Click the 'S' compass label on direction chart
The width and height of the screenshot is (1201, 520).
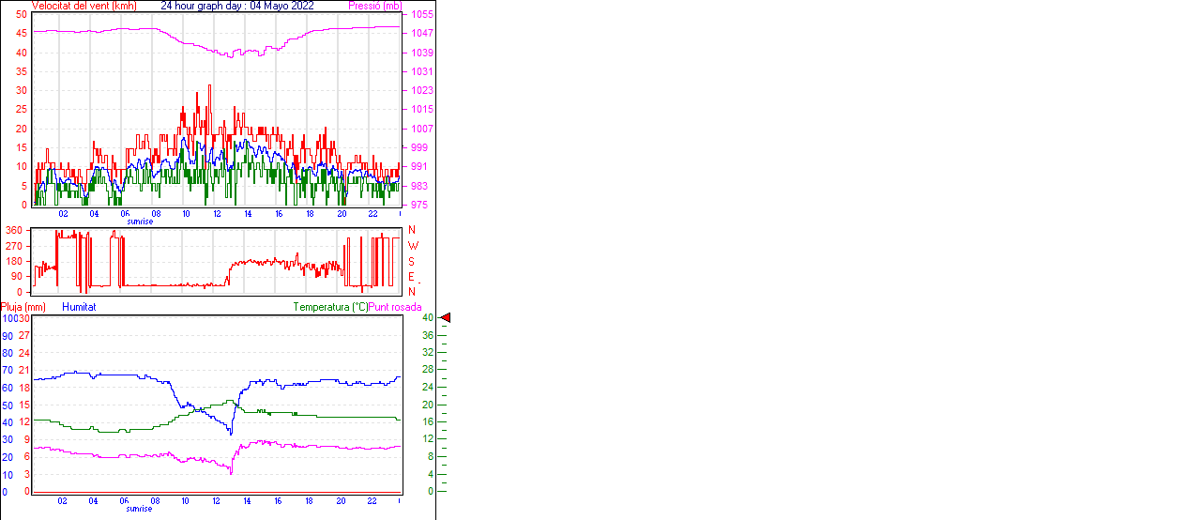click(x=411, y=261)
